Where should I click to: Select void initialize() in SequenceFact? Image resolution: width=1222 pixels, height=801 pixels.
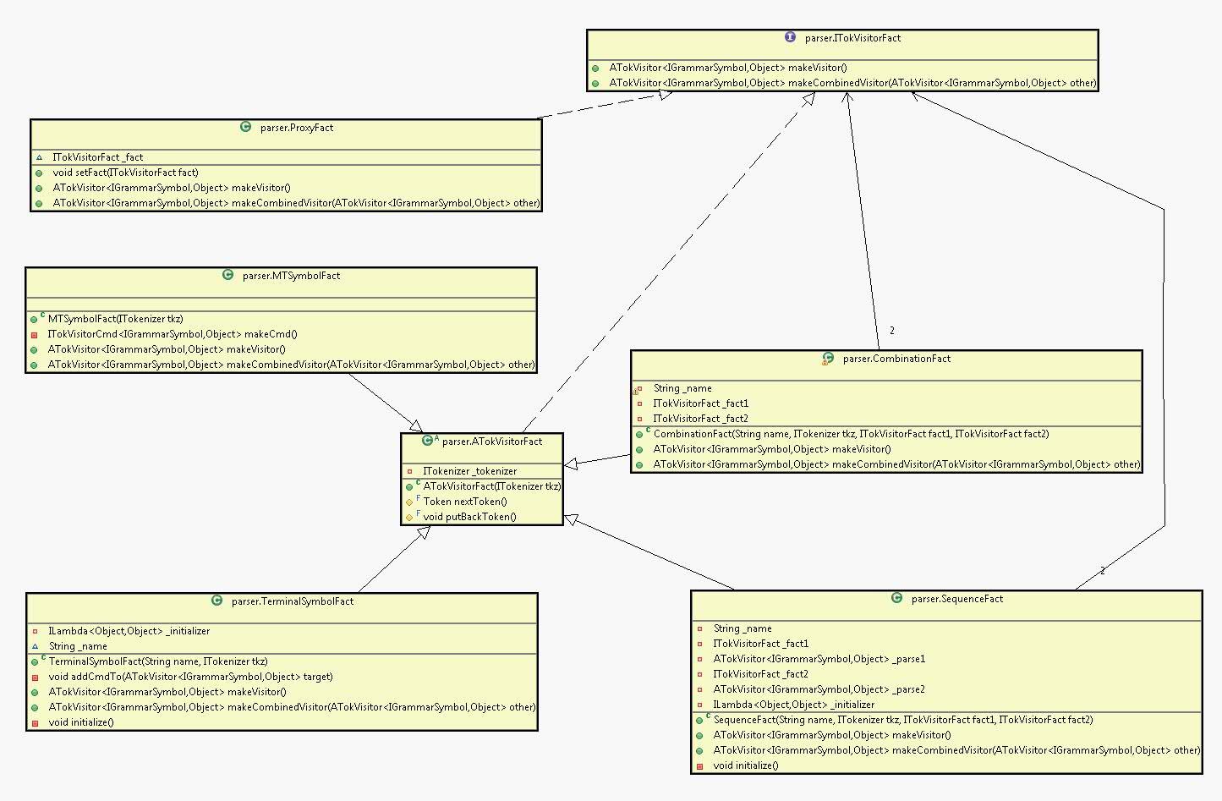(x=745, y=765)
